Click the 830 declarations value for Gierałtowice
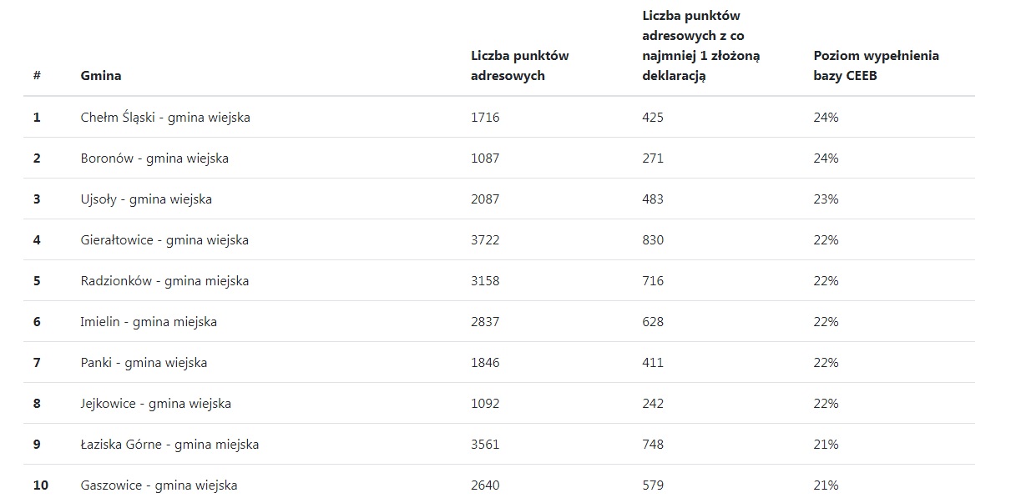This screenshot has height=503, width=1016. point(653,240)
